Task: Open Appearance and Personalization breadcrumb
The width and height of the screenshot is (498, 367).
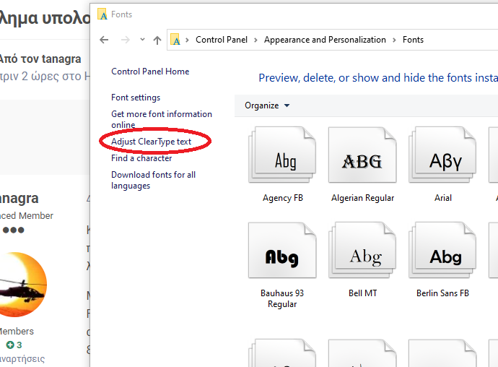Action: click(325, 40)
